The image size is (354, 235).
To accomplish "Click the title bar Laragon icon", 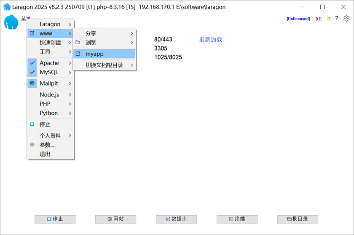I will pyautogui.click(x=7, y=7).
